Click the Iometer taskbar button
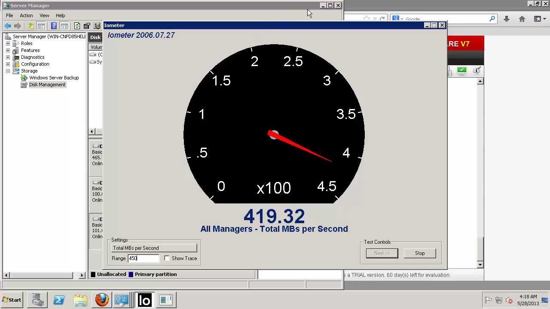 click(x=144, y=300)
